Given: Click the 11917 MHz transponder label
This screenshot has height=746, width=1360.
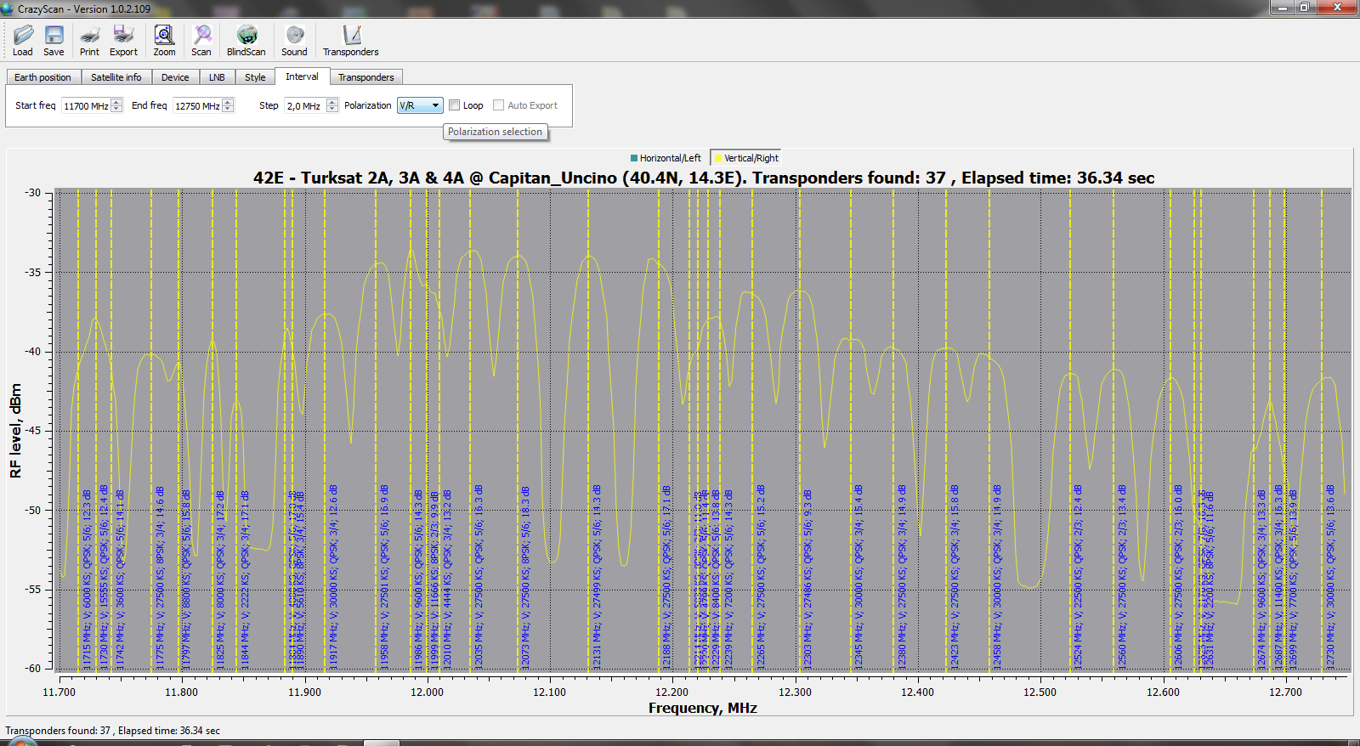Looking at the screenshot, I should 333,577.
